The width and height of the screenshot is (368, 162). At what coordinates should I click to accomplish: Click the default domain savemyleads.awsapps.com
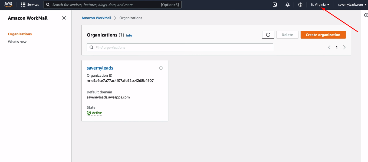click(108, 97)
